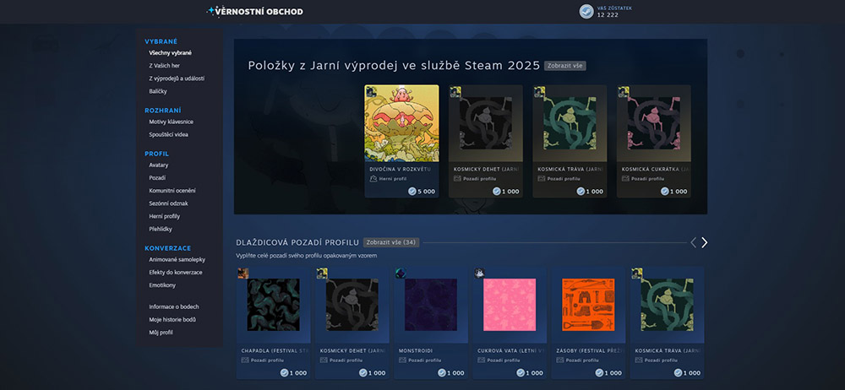The height and width of the screenshot is (390, 845).
Task: Click game badge icon on Chapadla card
Action: click(243, 274)
